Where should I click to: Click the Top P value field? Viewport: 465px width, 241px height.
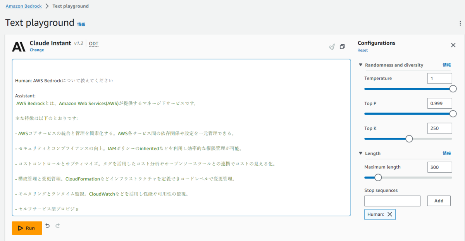439,103
